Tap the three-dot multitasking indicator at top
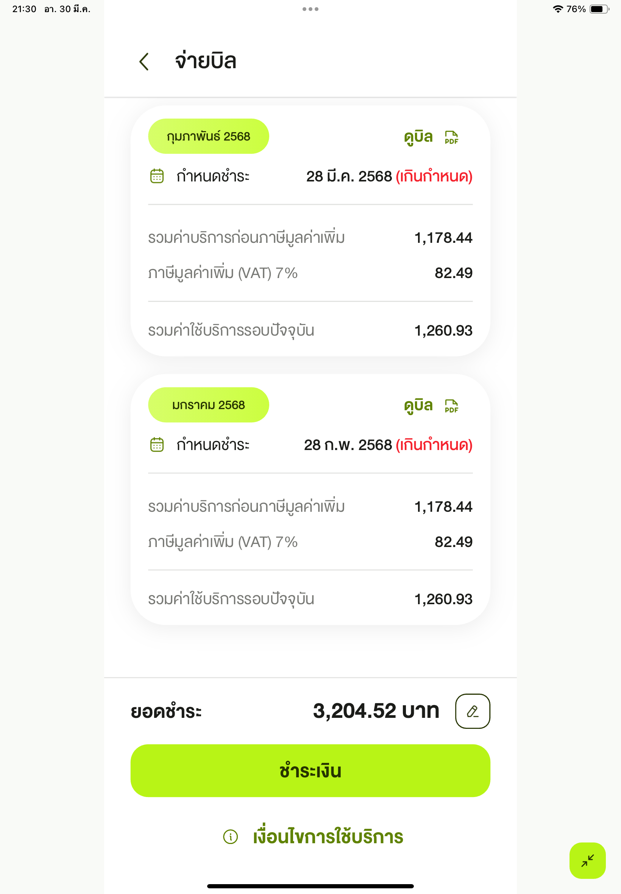The width and height of the screenshot is (621, 894). pyautogui.click(x=310, y=9)
